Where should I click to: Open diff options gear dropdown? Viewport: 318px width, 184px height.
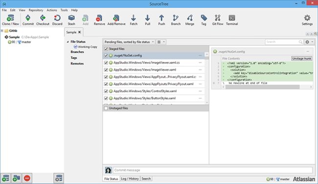[x=310, y=42]
